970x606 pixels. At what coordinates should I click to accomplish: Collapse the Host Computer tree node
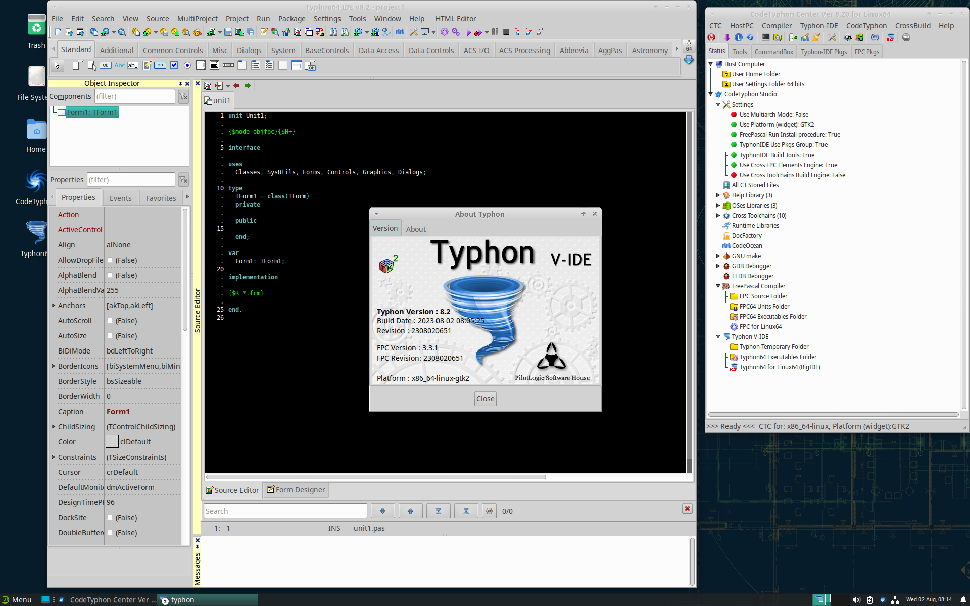click(x=711, y=64)
